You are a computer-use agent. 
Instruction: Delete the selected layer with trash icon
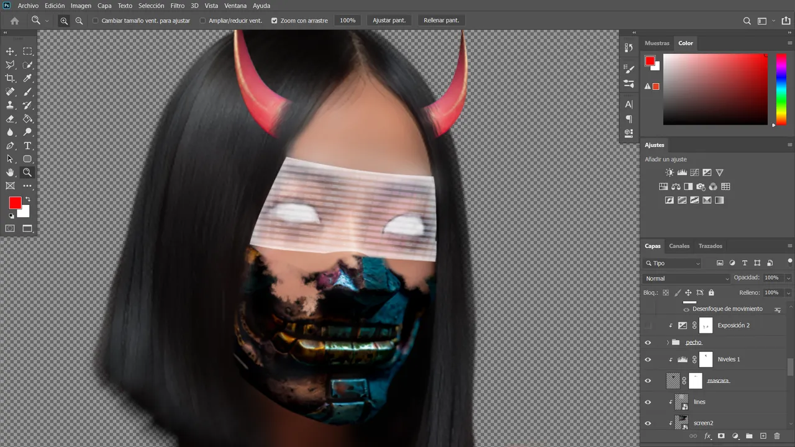tap(777, 436)
